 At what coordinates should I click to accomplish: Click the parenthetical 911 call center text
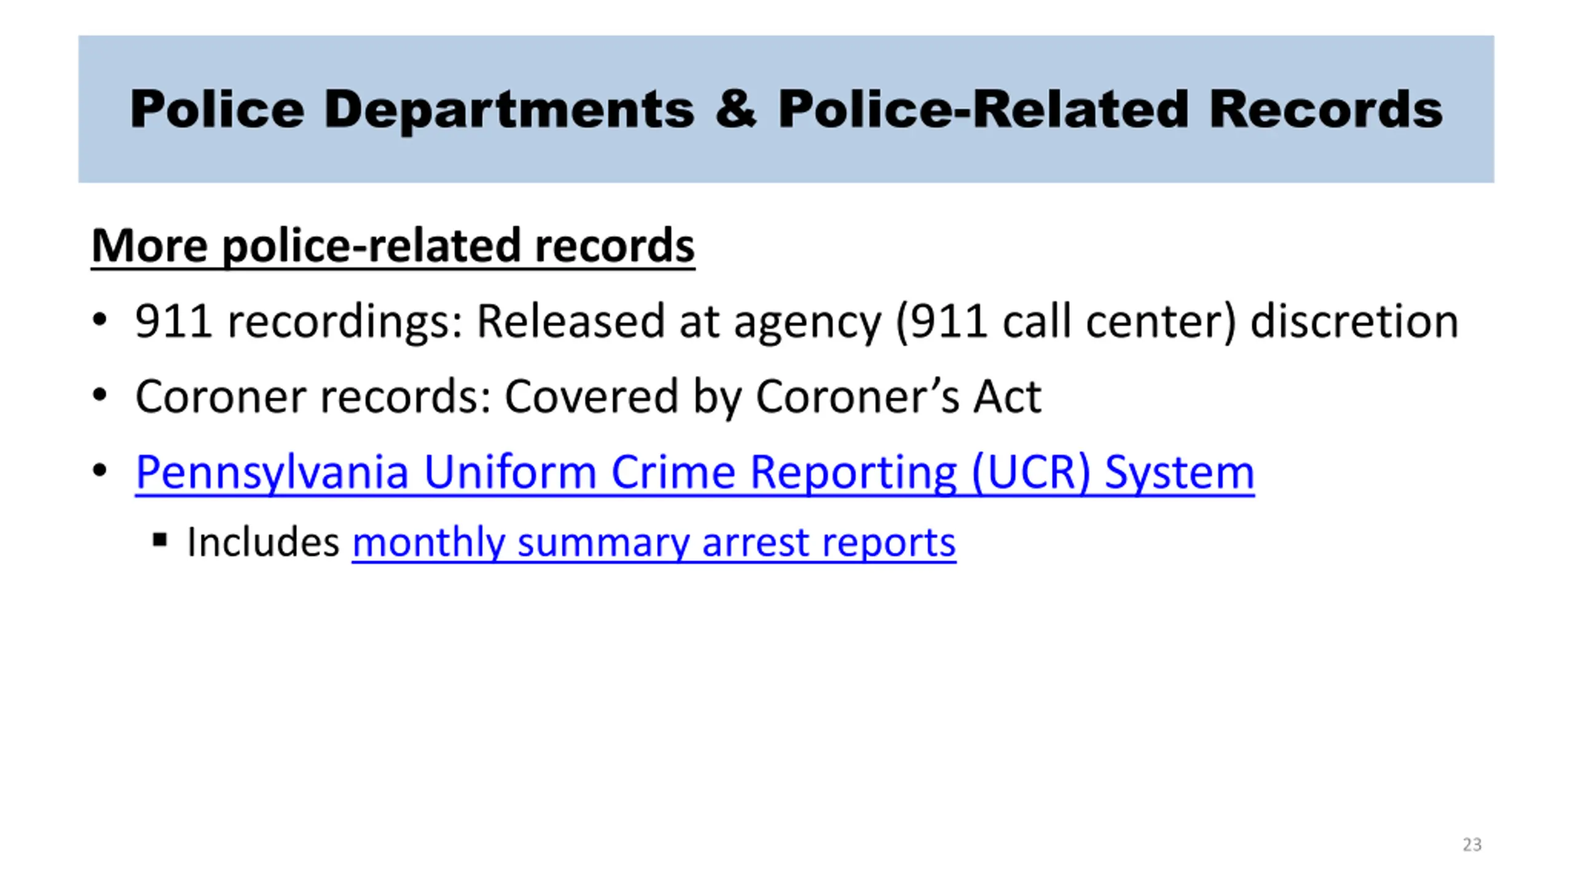pos(1065,321)
